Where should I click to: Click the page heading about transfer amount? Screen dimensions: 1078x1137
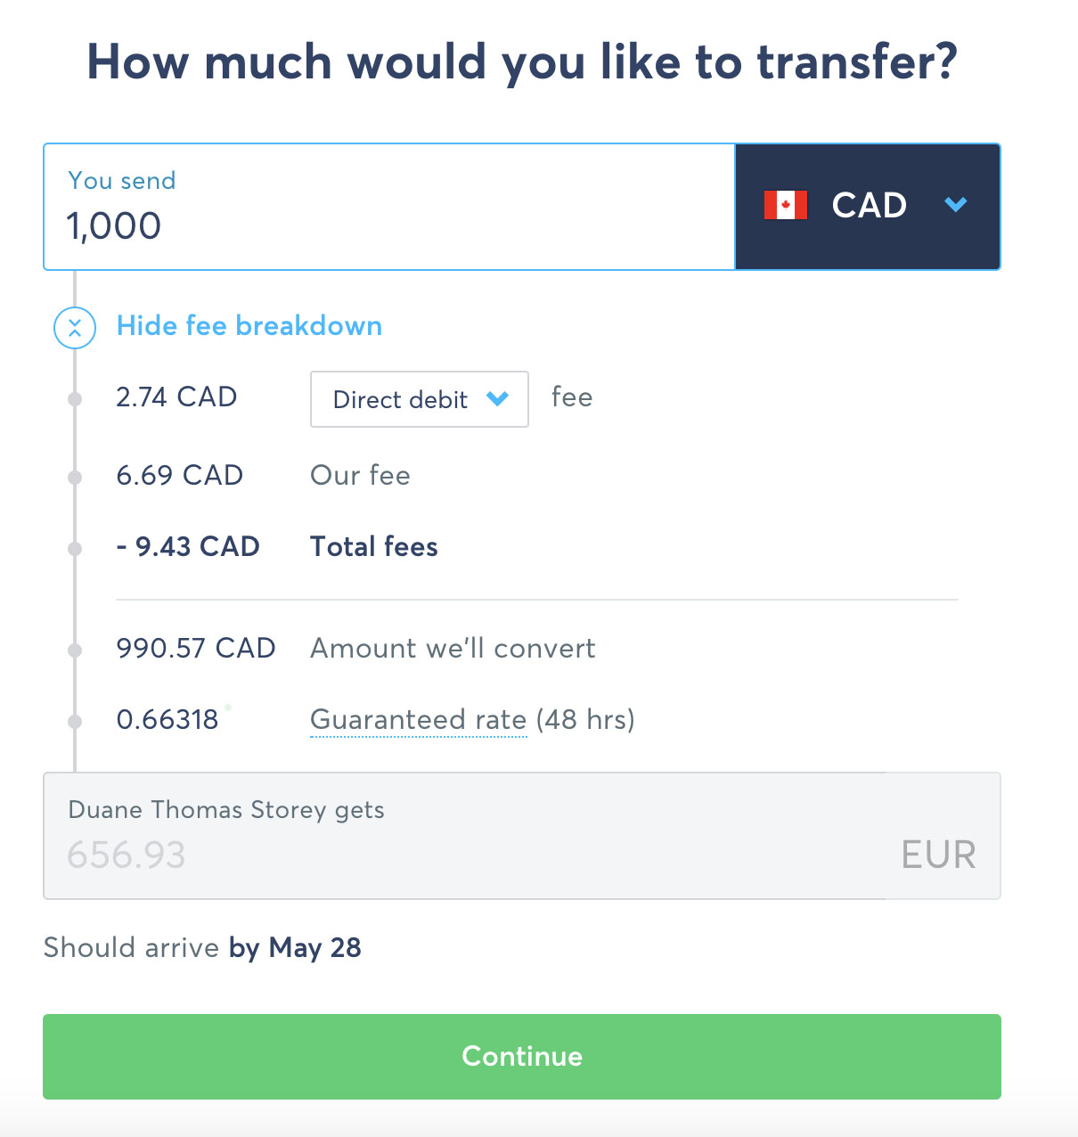click(522, 62)
